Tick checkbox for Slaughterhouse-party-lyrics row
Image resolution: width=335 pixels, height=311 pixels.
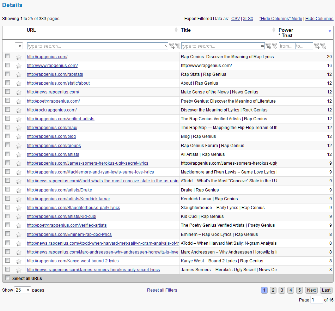pyautogui.click(x=8, y=207)
